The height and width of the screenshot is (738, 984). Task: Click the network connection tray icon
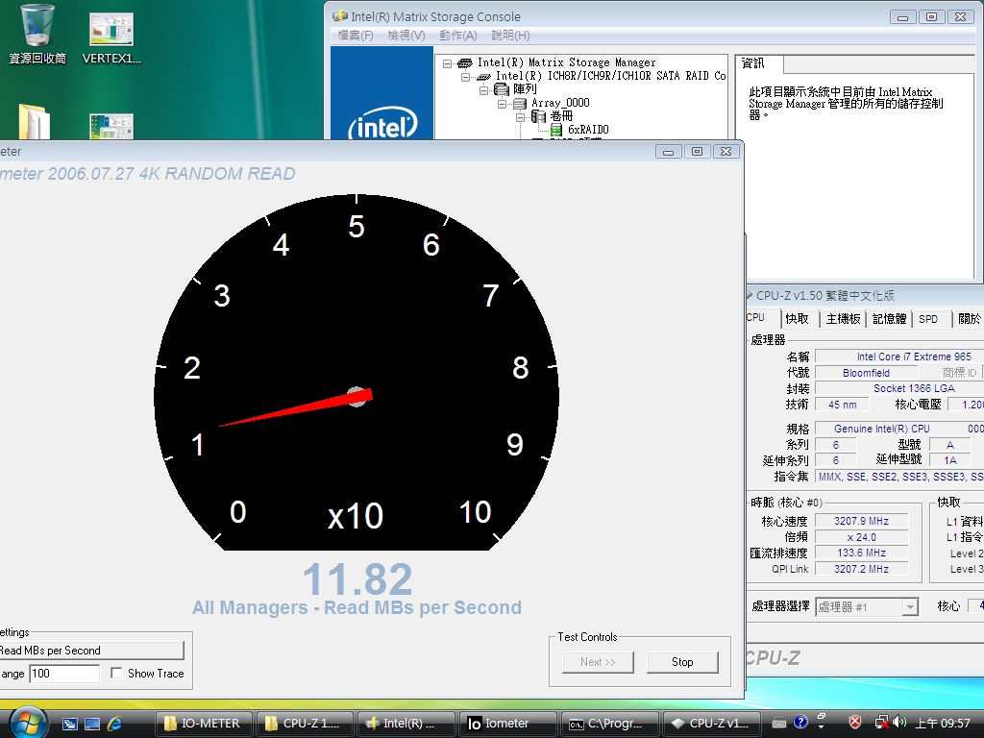click(882, 723)
